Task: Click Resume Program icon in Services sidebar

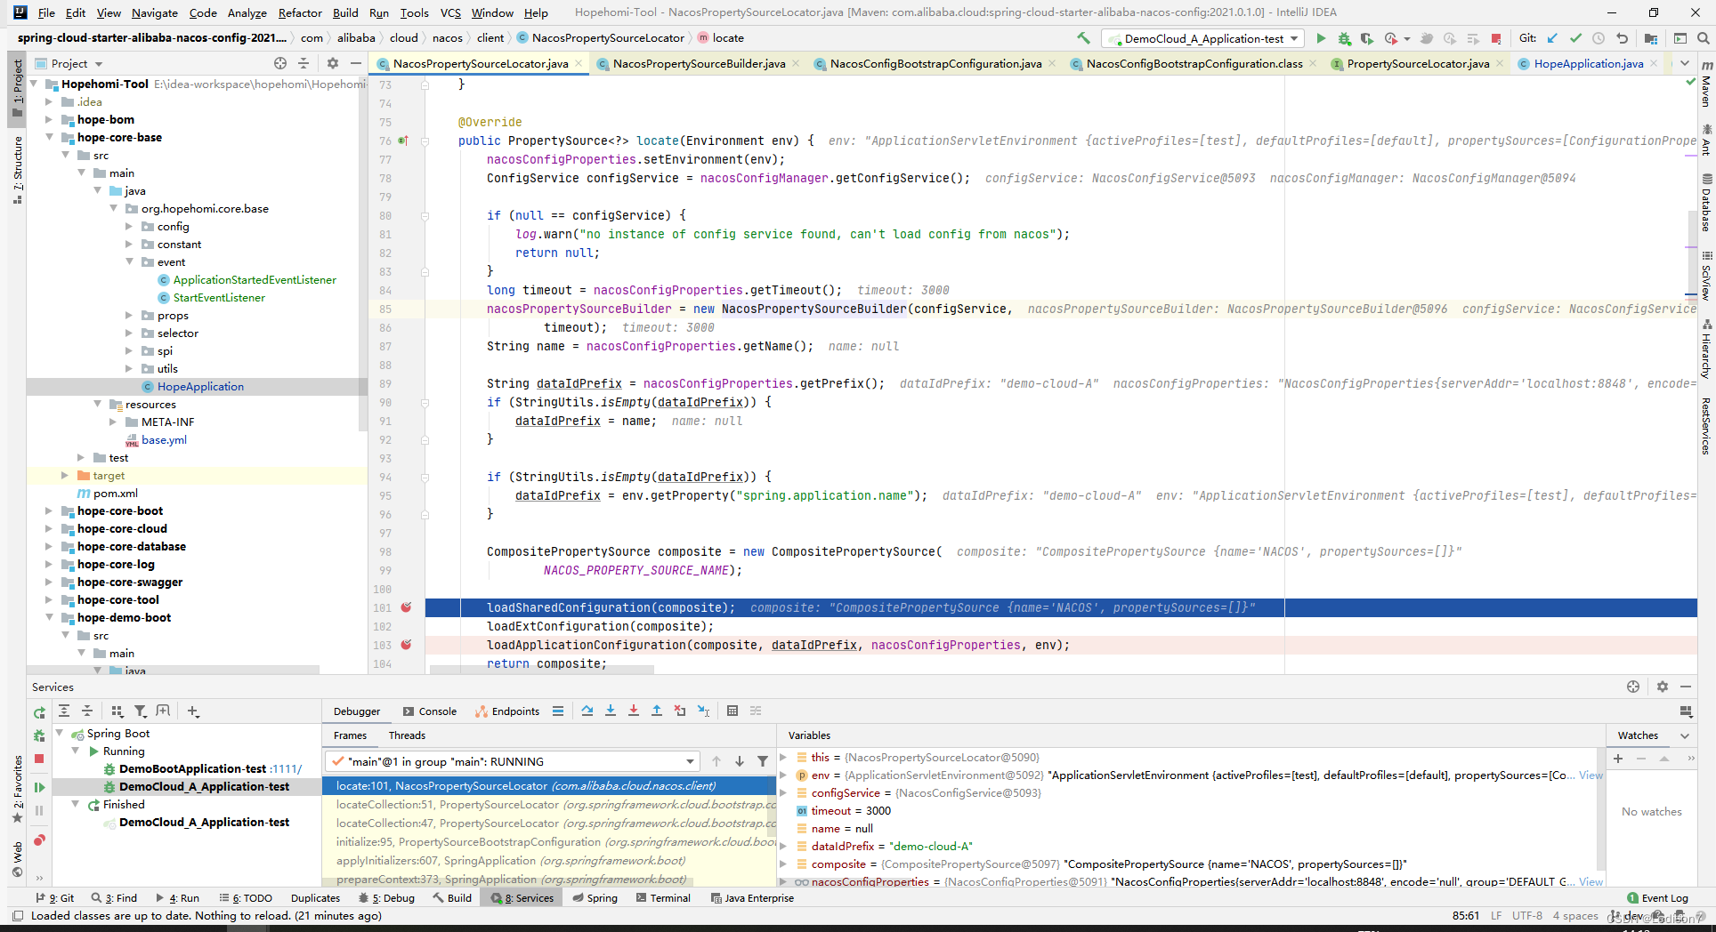Action: pyautogui.click(x=39, y=787)
